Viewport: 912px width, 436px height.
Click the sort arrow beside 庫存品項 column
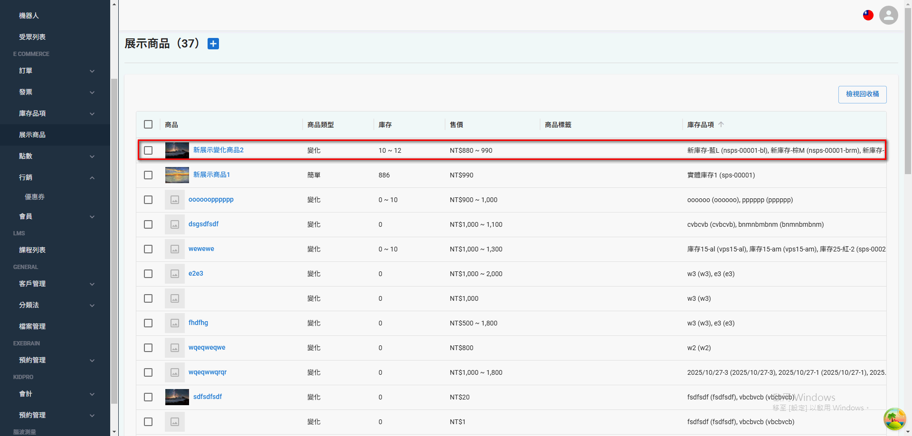click(721, 125)
